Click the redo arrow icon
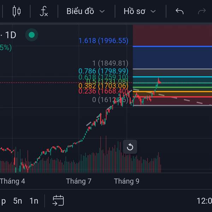The width and height of the screenshot is (212, 212). (202, 11)
